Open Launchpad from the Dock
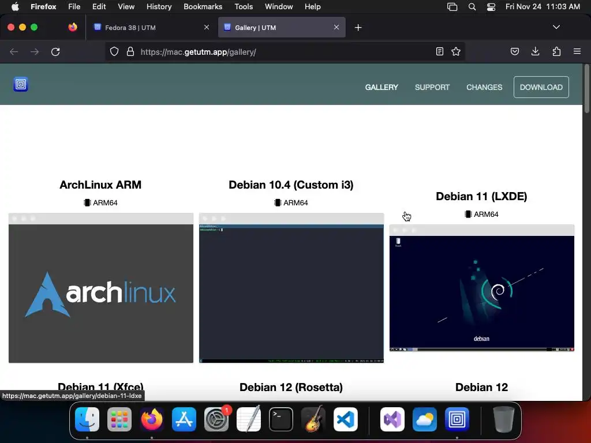The image size is (591, 443). (x=119, y=419)
